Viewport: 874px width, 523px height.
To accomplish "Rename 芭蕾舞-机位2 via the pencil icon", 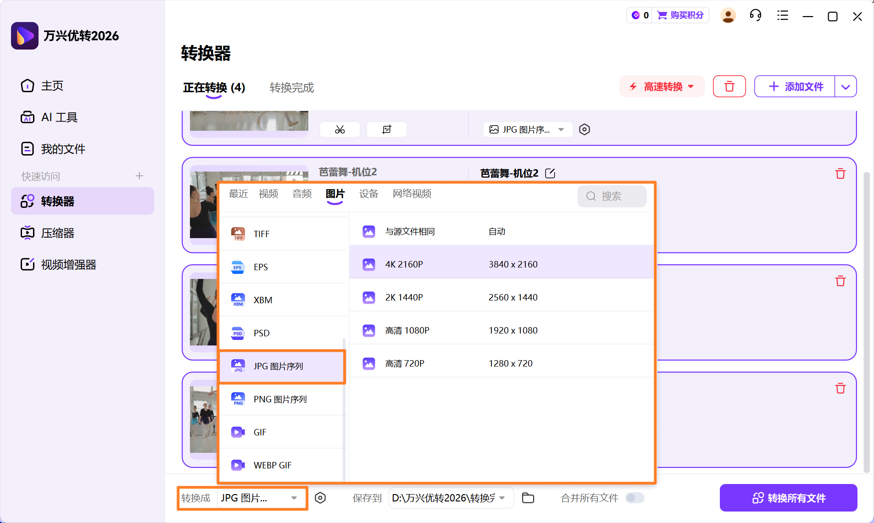I will pyautogui.click(x=550, y=173).
